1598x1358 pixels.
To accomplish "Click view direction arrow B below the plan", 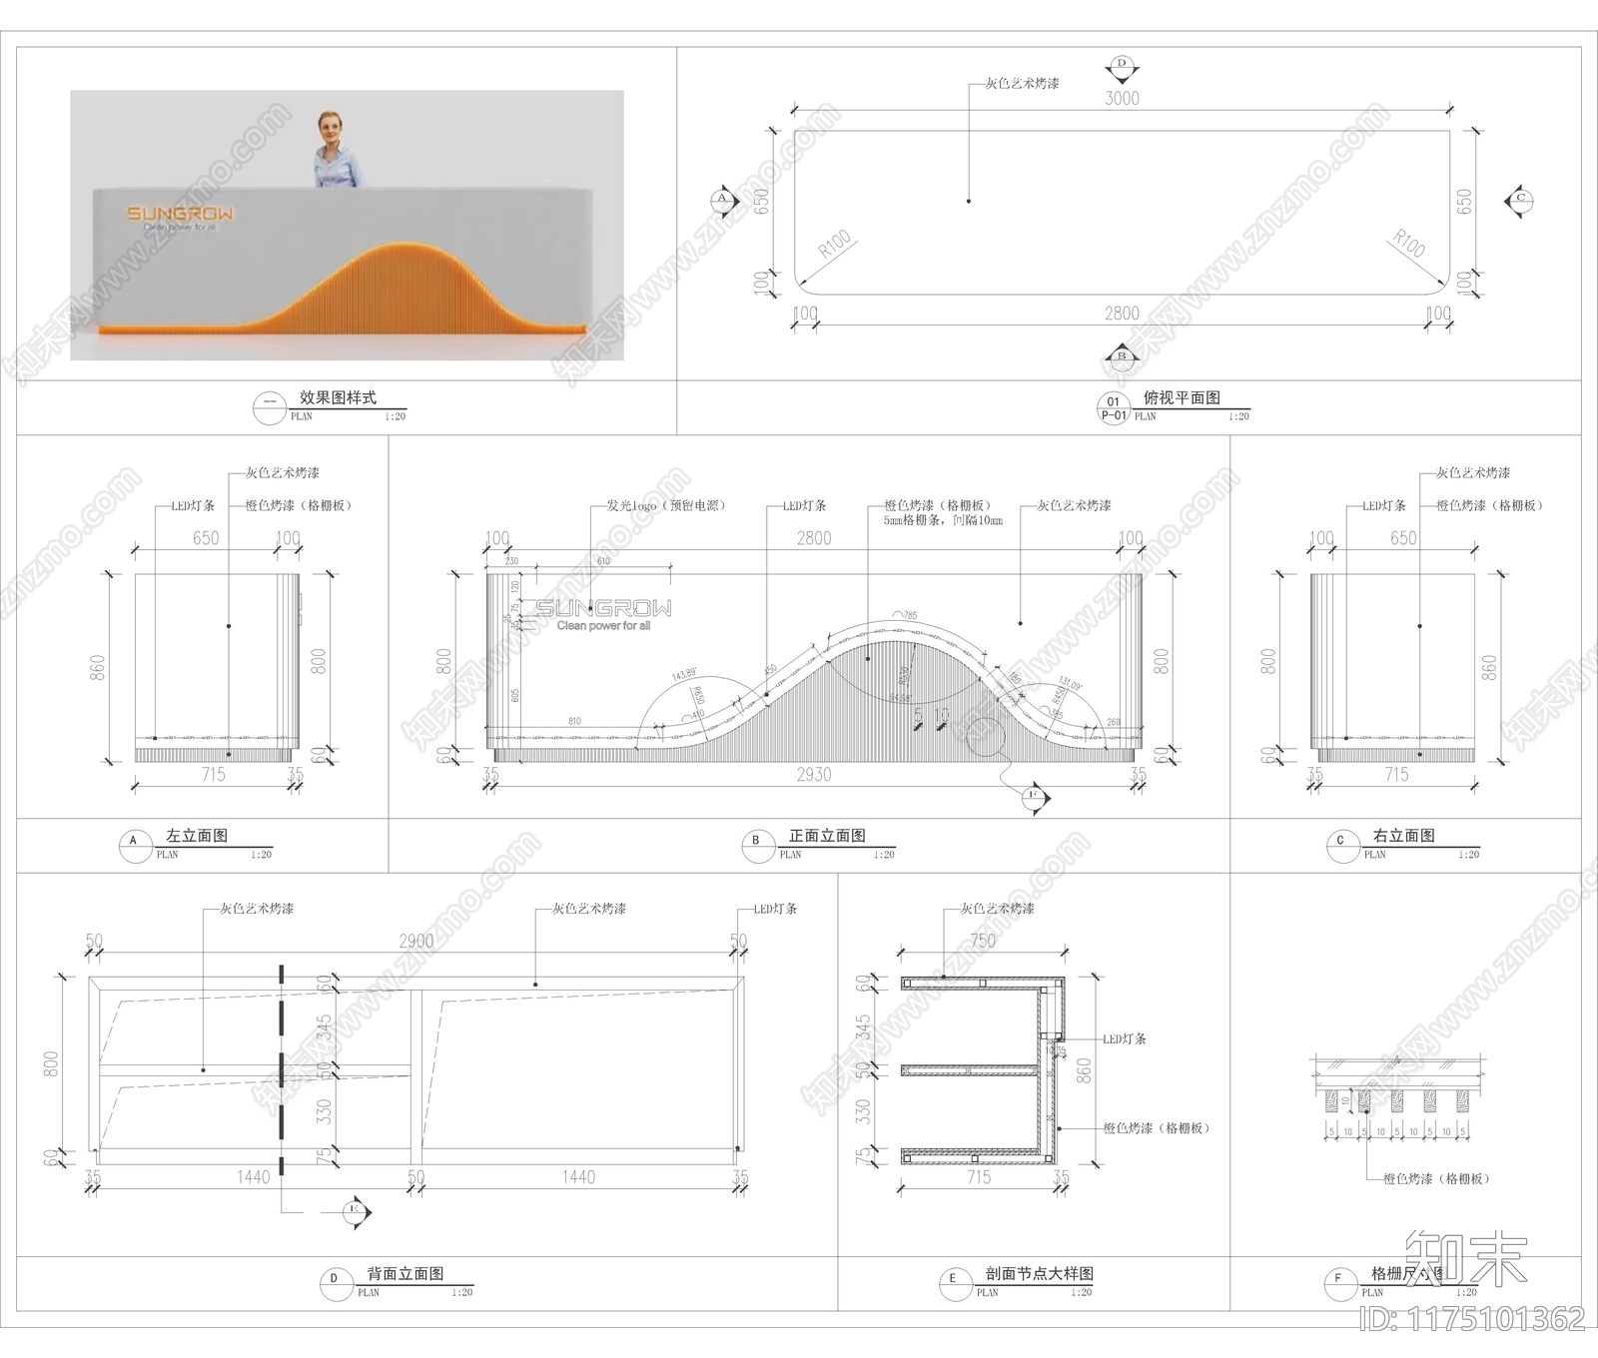I will tap(1122, 354).
